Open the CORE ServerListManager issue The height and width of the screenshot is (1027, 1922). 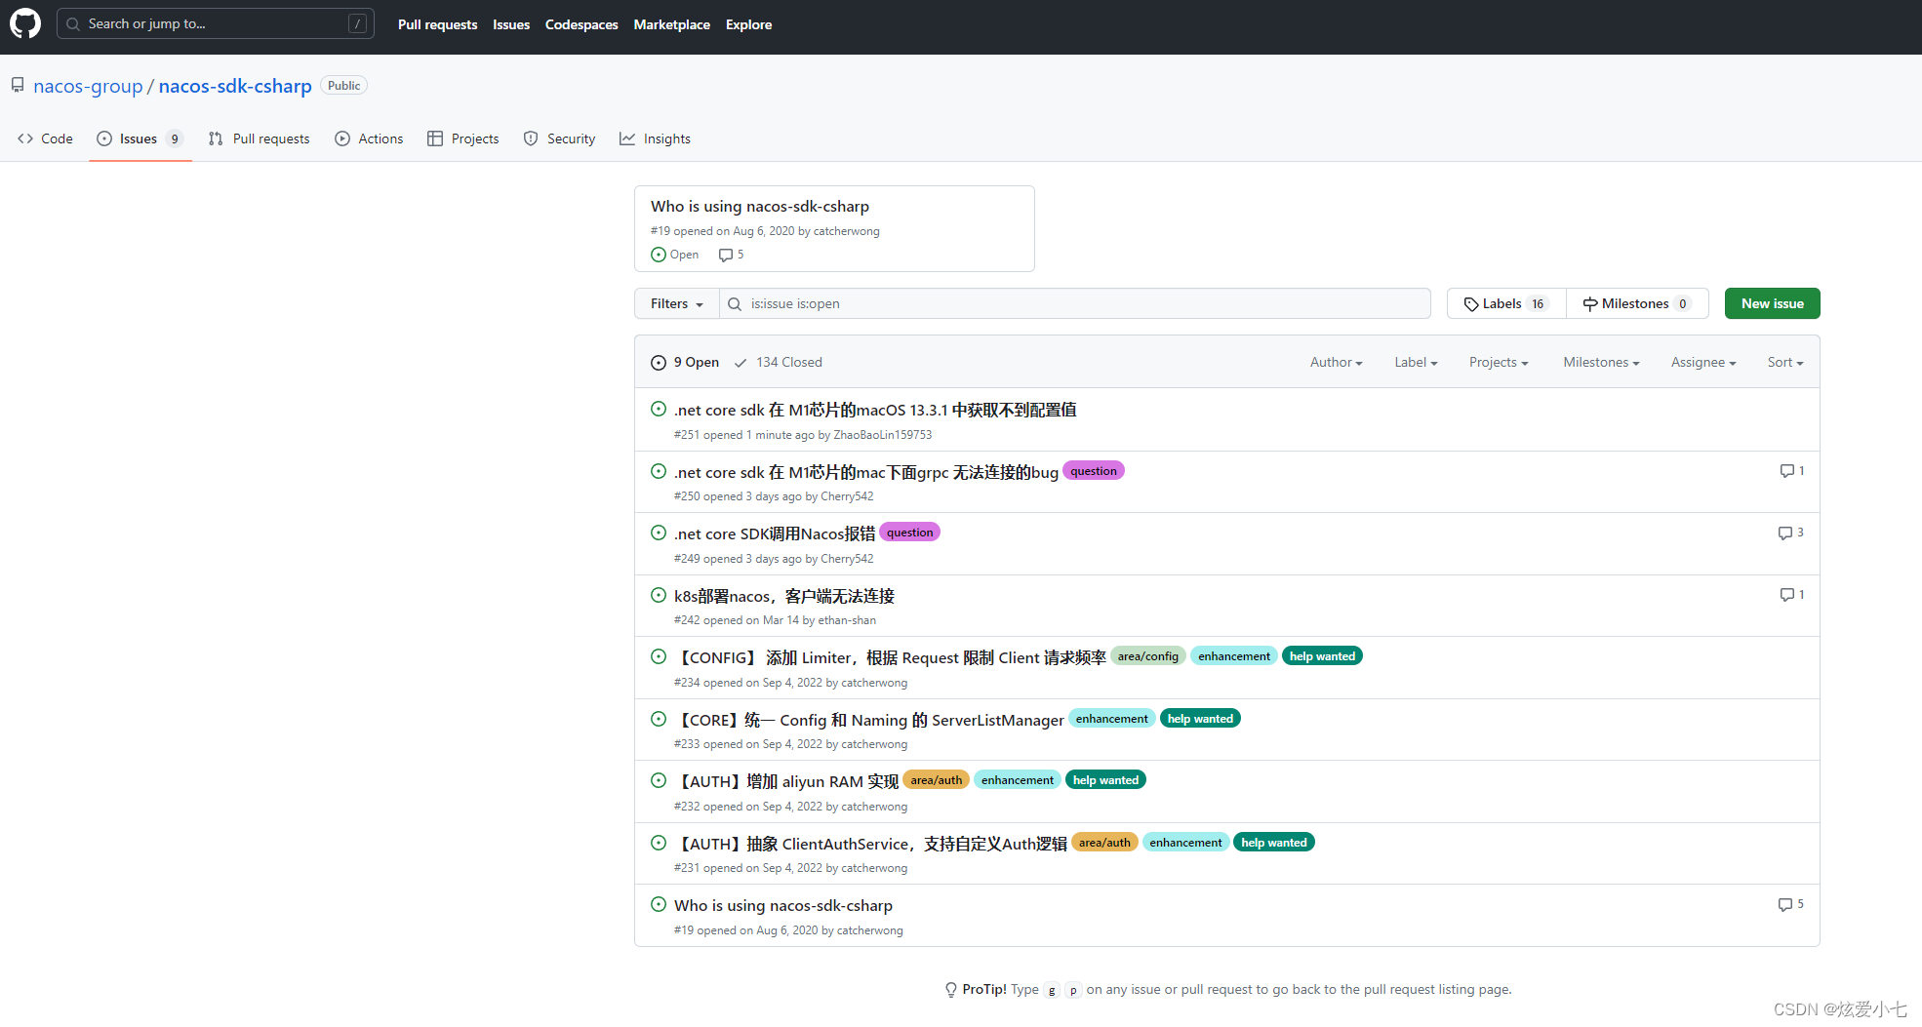pyautogui.click(x=869, y=721)
